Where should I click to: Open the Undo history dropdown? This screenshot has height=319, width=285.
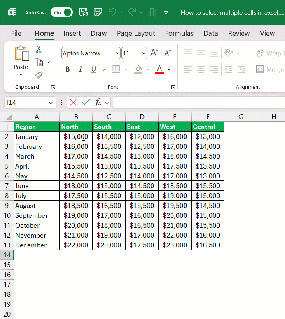pyautogui.click(x=121, y=12)
